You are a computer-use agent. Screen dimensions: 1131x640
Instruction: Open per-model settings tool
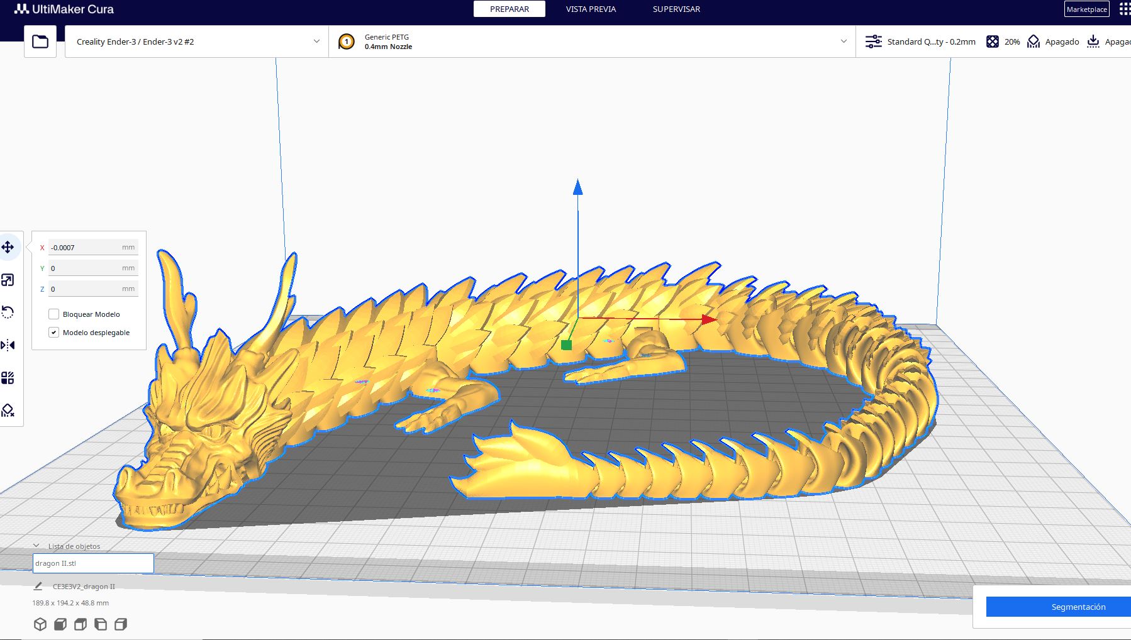coord(8,378)
